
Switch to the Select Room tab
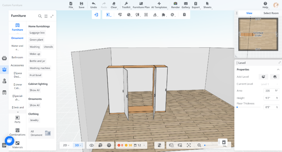tap(271, 13)
